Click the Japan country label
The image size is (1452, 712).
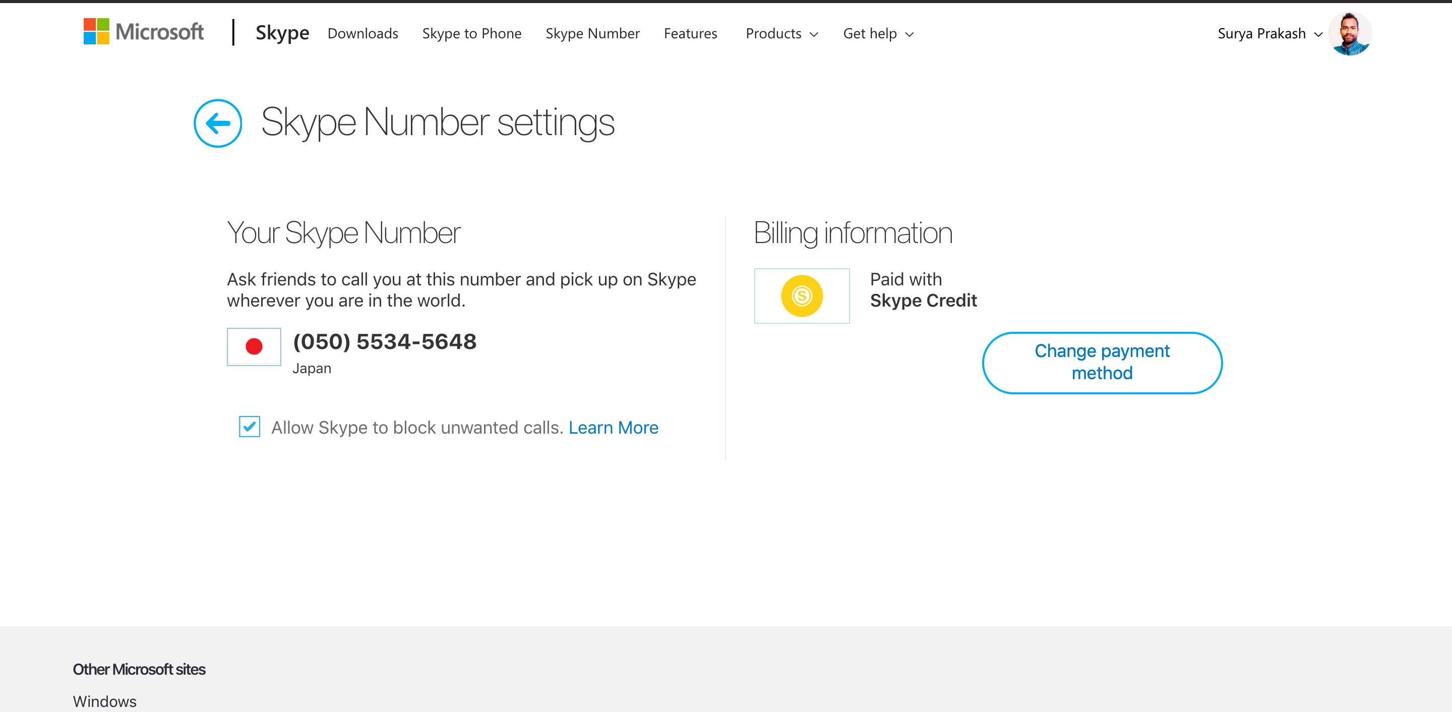[312, 368]
